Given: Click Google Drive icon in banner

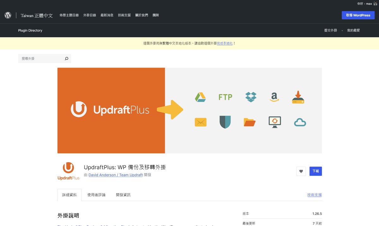Looking at the screenshot, I should coord(200,97).
